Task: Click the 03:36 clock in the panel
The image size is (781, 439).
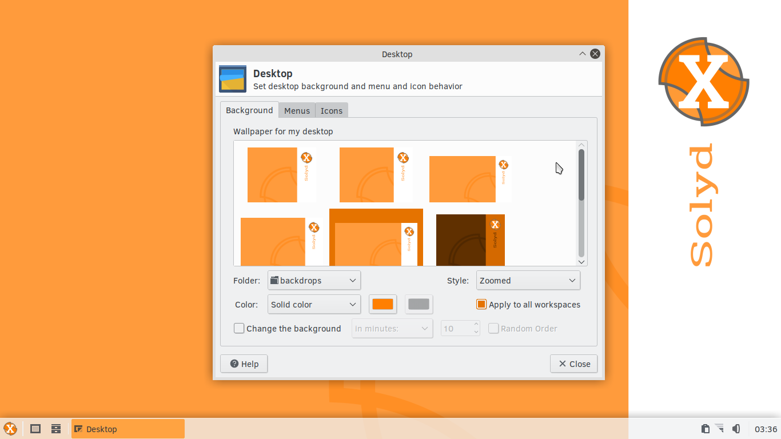Action: click(x=766, y=429)
